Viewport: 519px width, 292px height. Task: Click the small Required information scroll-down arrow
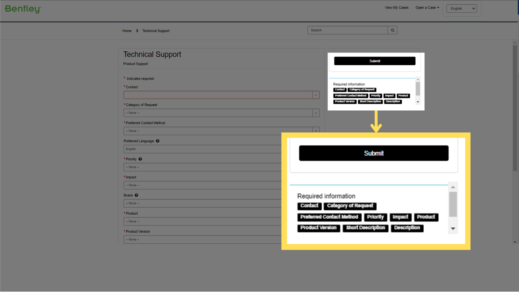[418, 102]
